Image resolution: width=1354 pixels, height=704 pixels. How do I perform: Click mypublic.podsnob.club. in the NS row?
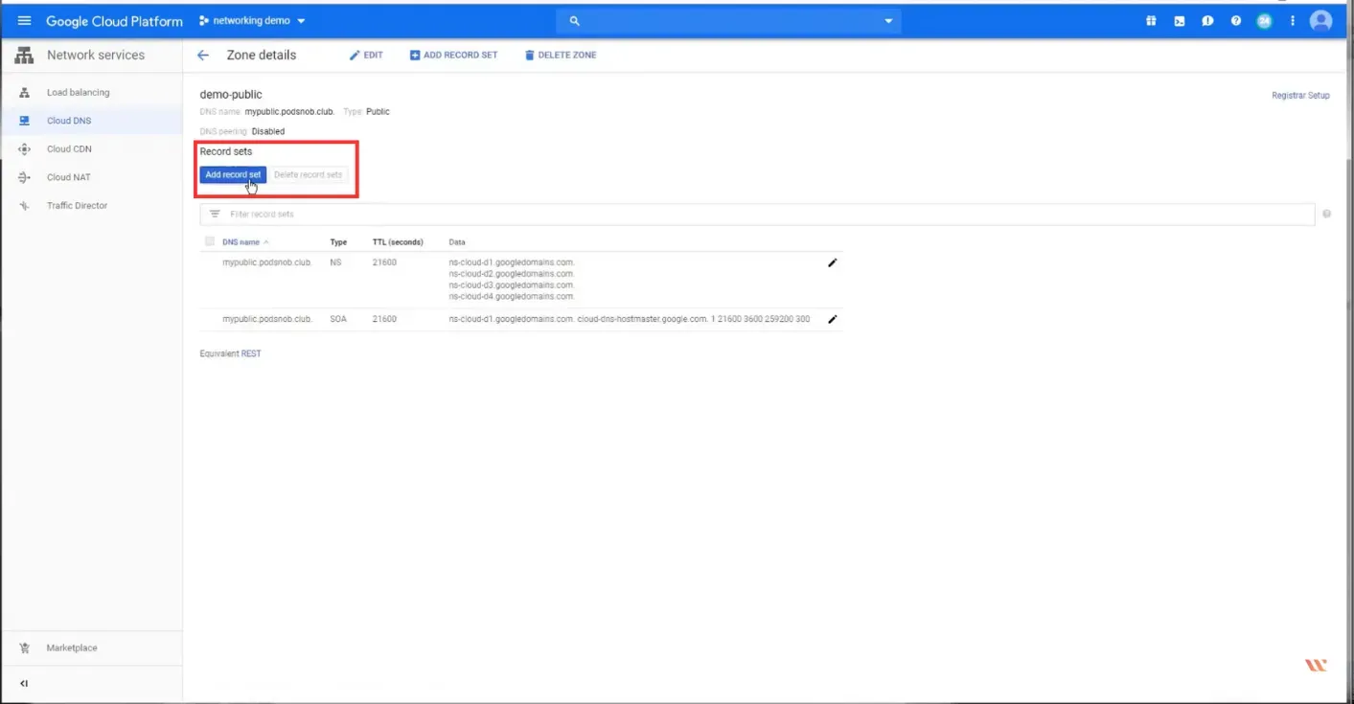(x=267, y=262)
